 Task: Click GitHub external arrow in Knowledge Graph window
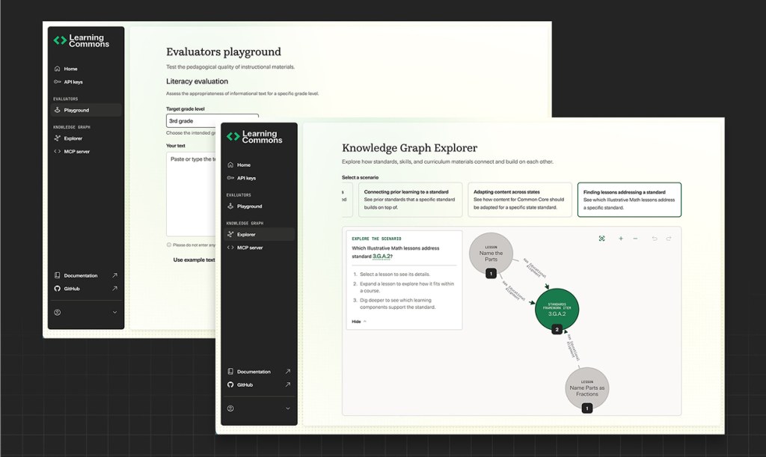(x=288, y=384)
